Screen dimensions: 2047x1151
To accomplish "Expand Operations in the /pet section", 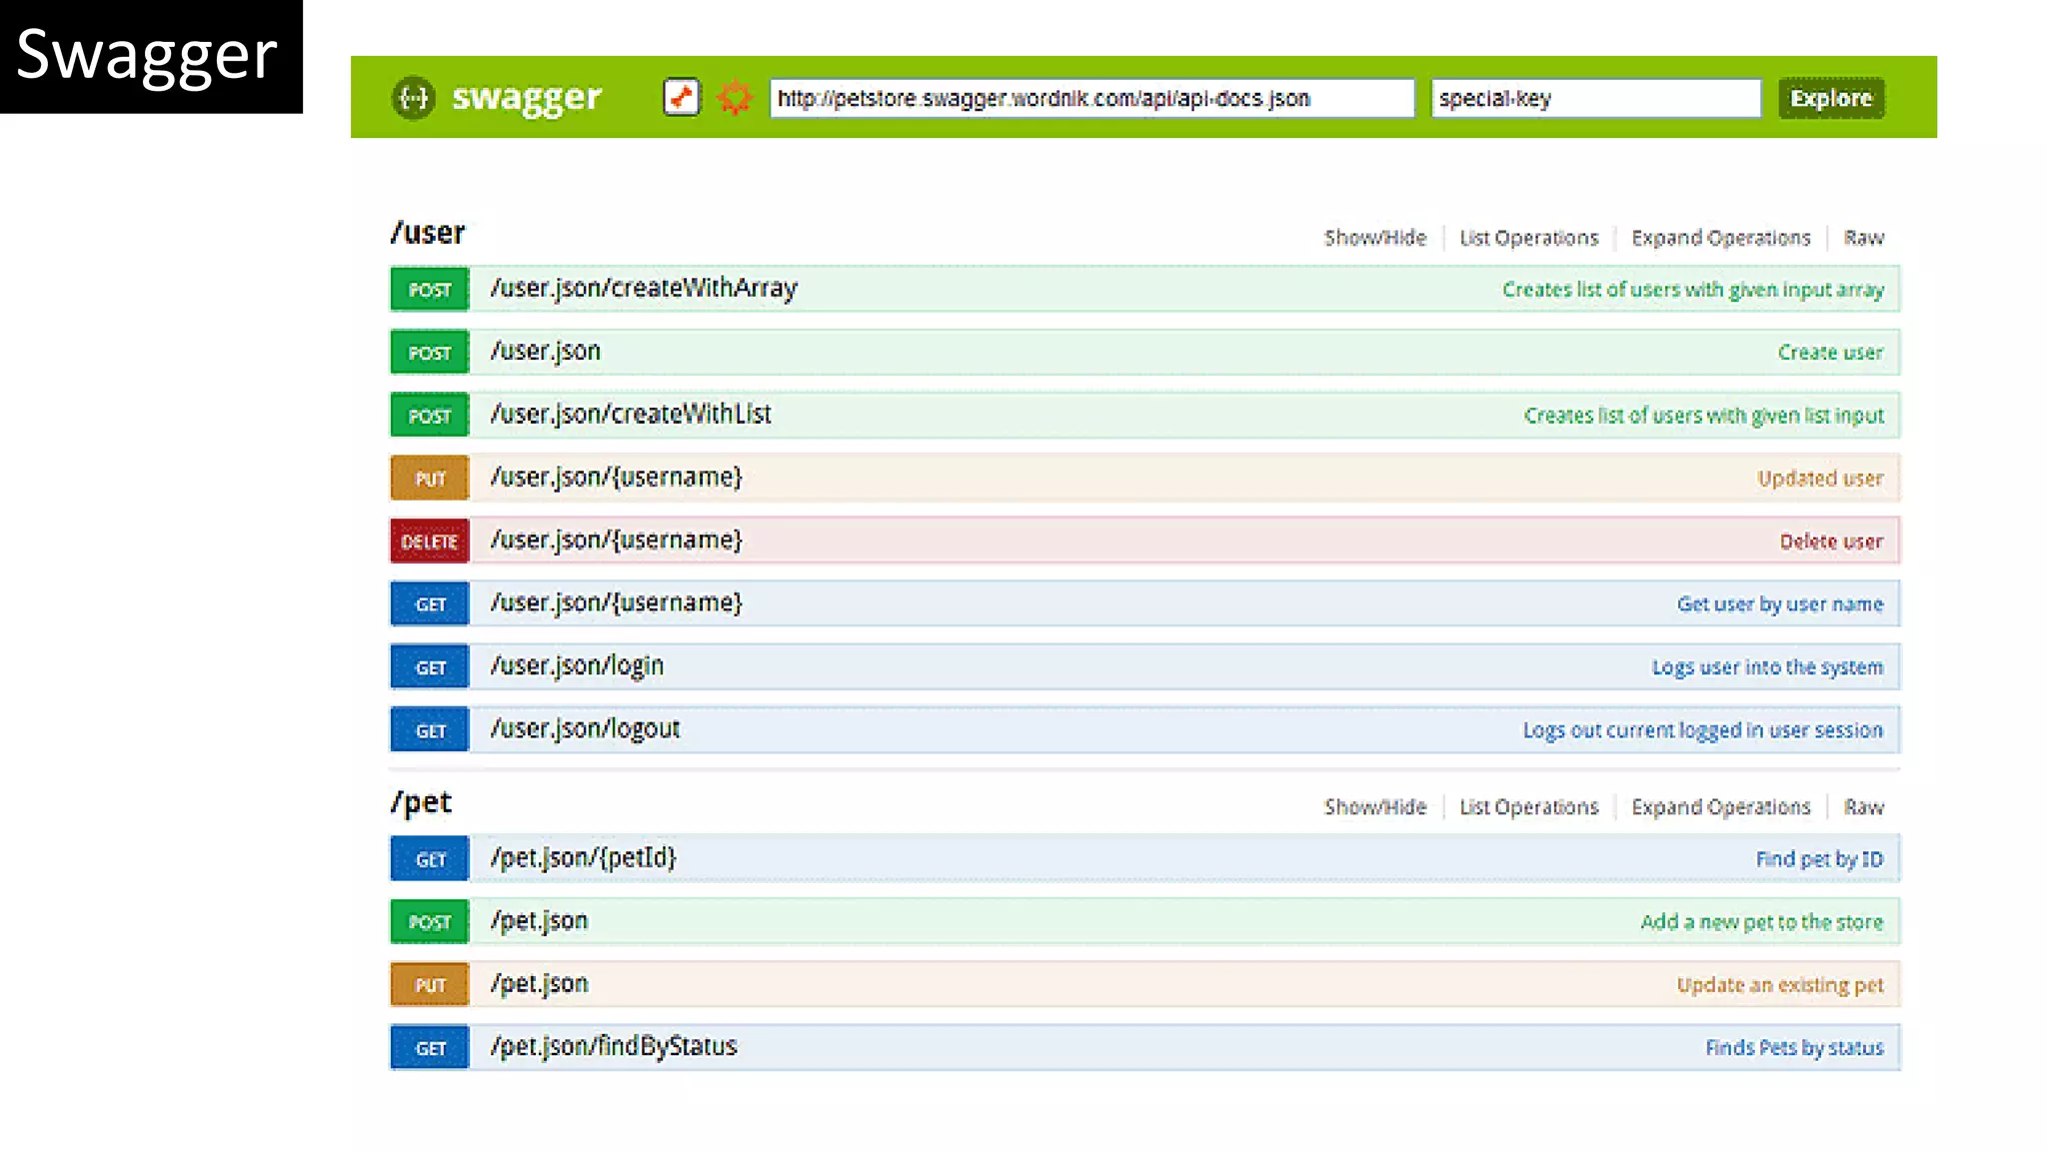I will (x=1720, y=807).
